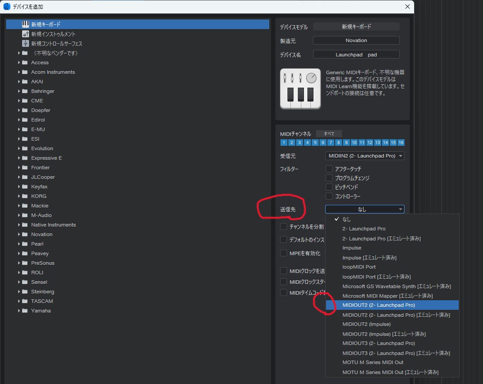Toggle the ピッチベンド filter checkbox
Image resolution: width=483 pixels, height=384 pixels.
point(329,187)
